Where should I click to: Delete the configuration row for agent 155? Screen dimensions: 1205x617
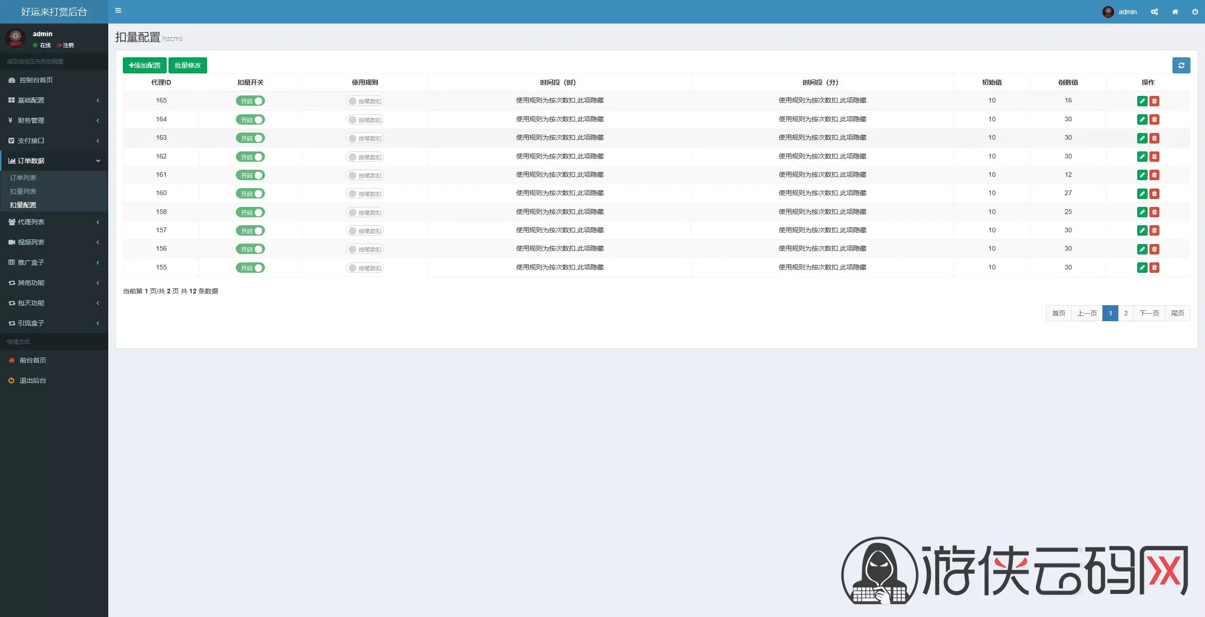click(1154, 268)
